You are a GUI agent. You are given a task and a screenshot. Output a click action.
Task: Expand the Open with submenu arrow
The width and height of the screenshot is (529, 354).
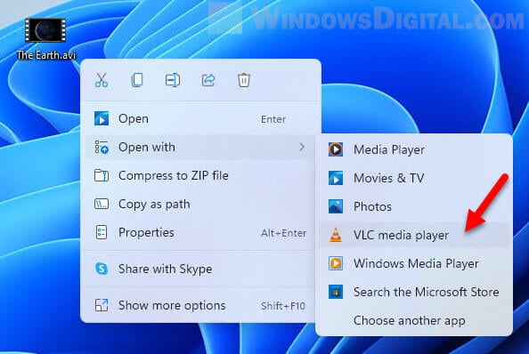(x=302, y=147)
